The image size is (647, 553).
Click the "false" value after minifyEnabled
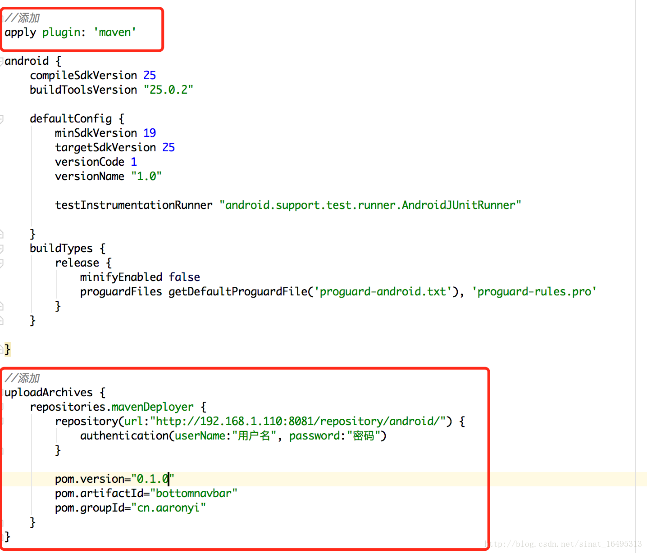click(x=185, y=277)
